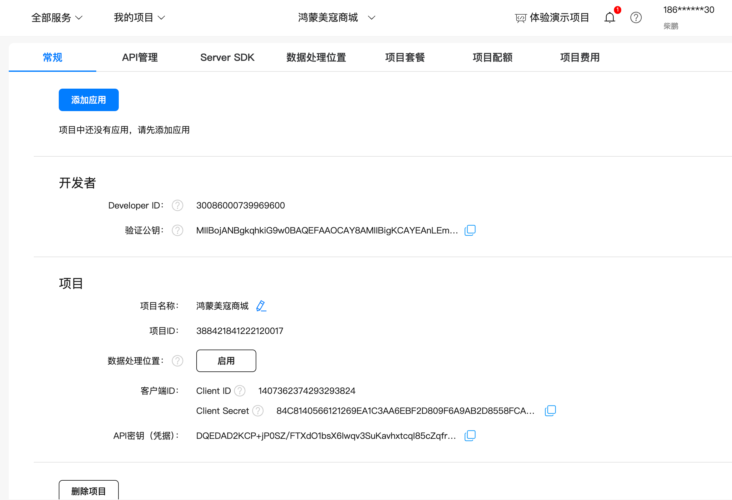
Task: Expand the 鸿蒙美寇商城 project selector
Action: (336, 17)
